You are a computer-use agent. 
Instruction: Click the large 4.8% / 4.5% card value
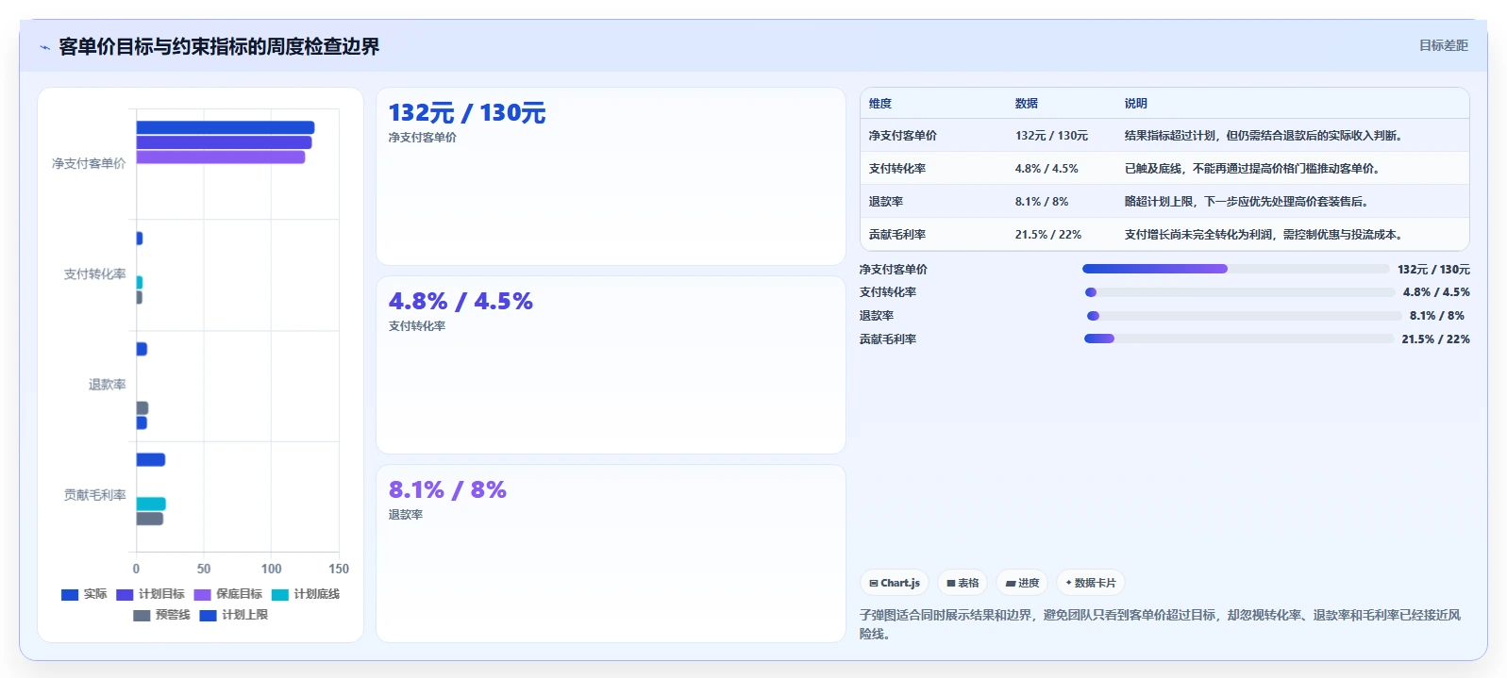(x=460, y=302)
